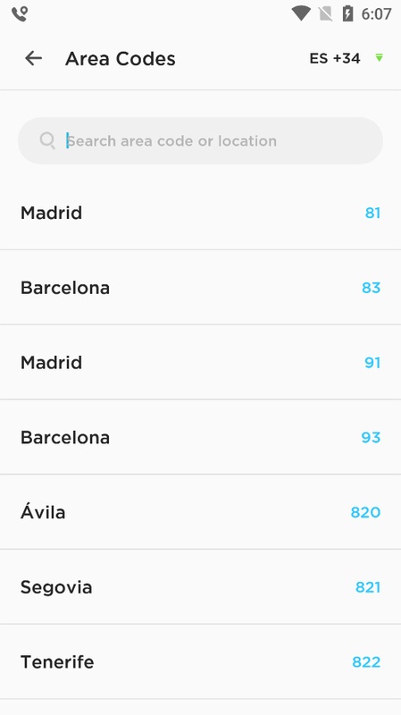Open the green country dropdown arrow
Image resolution: width=401 pixels, height=715 pixels.
point(380,58)
